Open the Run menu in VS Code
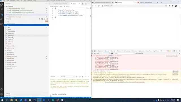 click(25, 1)
